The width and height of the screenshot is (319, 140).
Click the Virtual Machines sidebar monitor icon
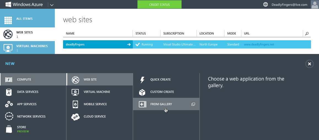(x=8, y=48)
